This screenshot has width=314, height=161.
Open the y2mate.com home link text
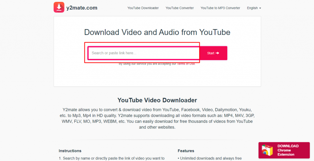pos(82,8)
